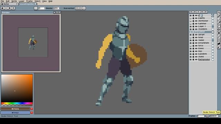Open the Frame menu
The width and height of the screenshot is (221, 124).
(x=29, y=1)
